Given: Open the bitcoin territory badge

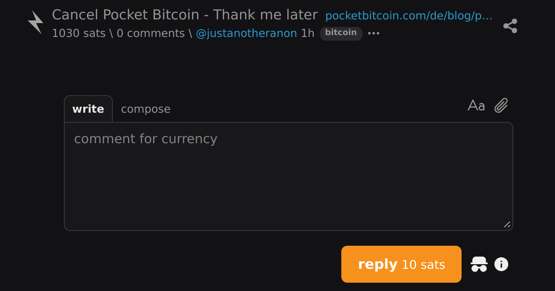Looking at the screenshot, I should tap(341, 33).
